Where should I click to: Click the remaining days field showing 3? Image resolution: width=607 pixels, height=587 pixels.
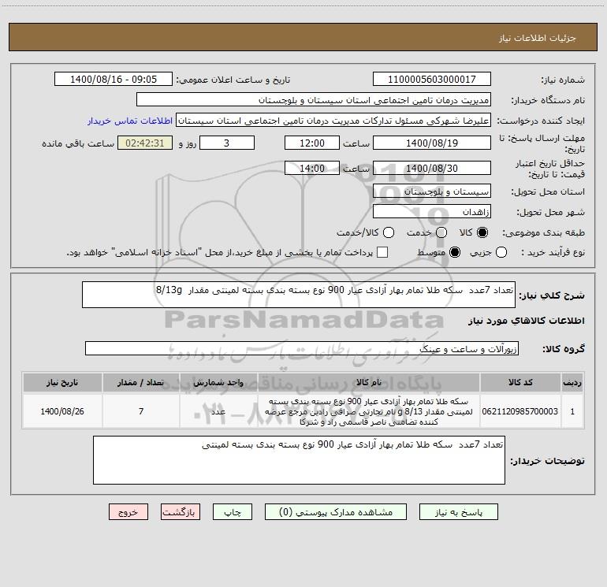pyautogui.click(x=227, y=143)
